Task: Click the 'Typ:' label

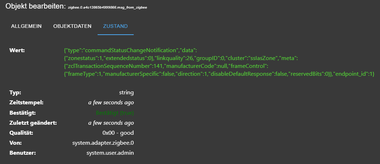Action: click(x=15, y=93)
